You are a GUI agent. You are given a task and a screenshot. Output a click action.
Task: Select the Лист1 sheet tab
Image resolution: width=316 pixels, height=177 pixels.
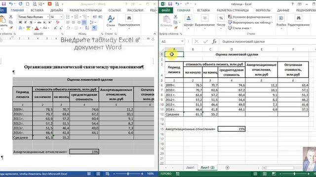(190, 168)
